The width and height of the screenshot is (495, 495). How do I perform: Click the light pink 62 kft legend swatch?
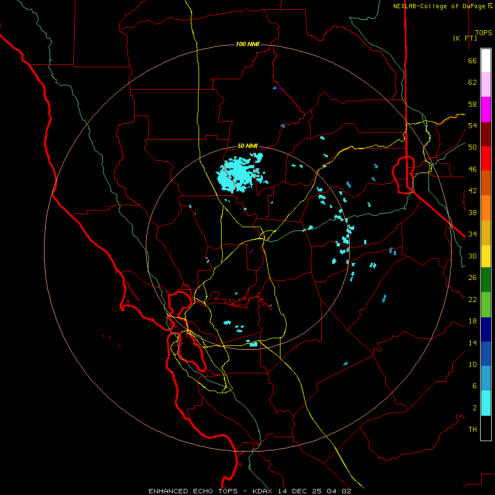tap(486, 85)
